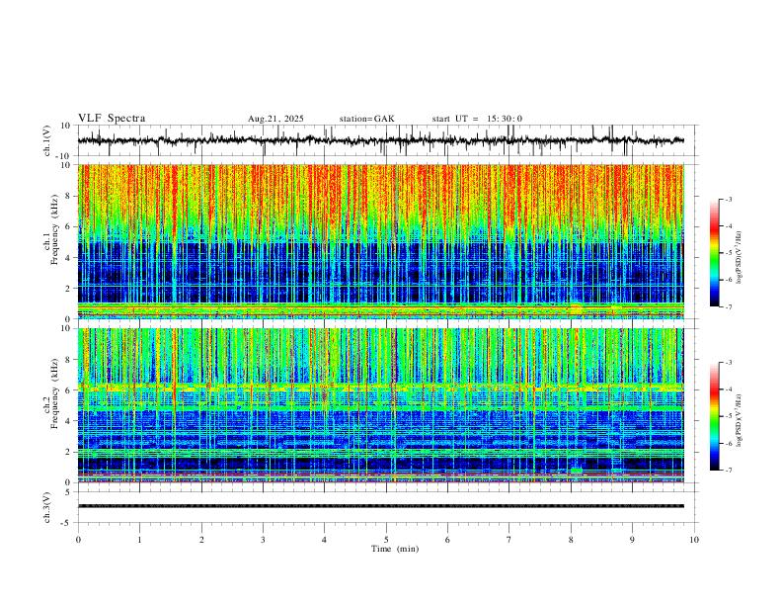Select the ch.1 "Frequency (kHz)" axis label
Image resolution: width=782 pixels, height=605 pixels.
point(54,230)
